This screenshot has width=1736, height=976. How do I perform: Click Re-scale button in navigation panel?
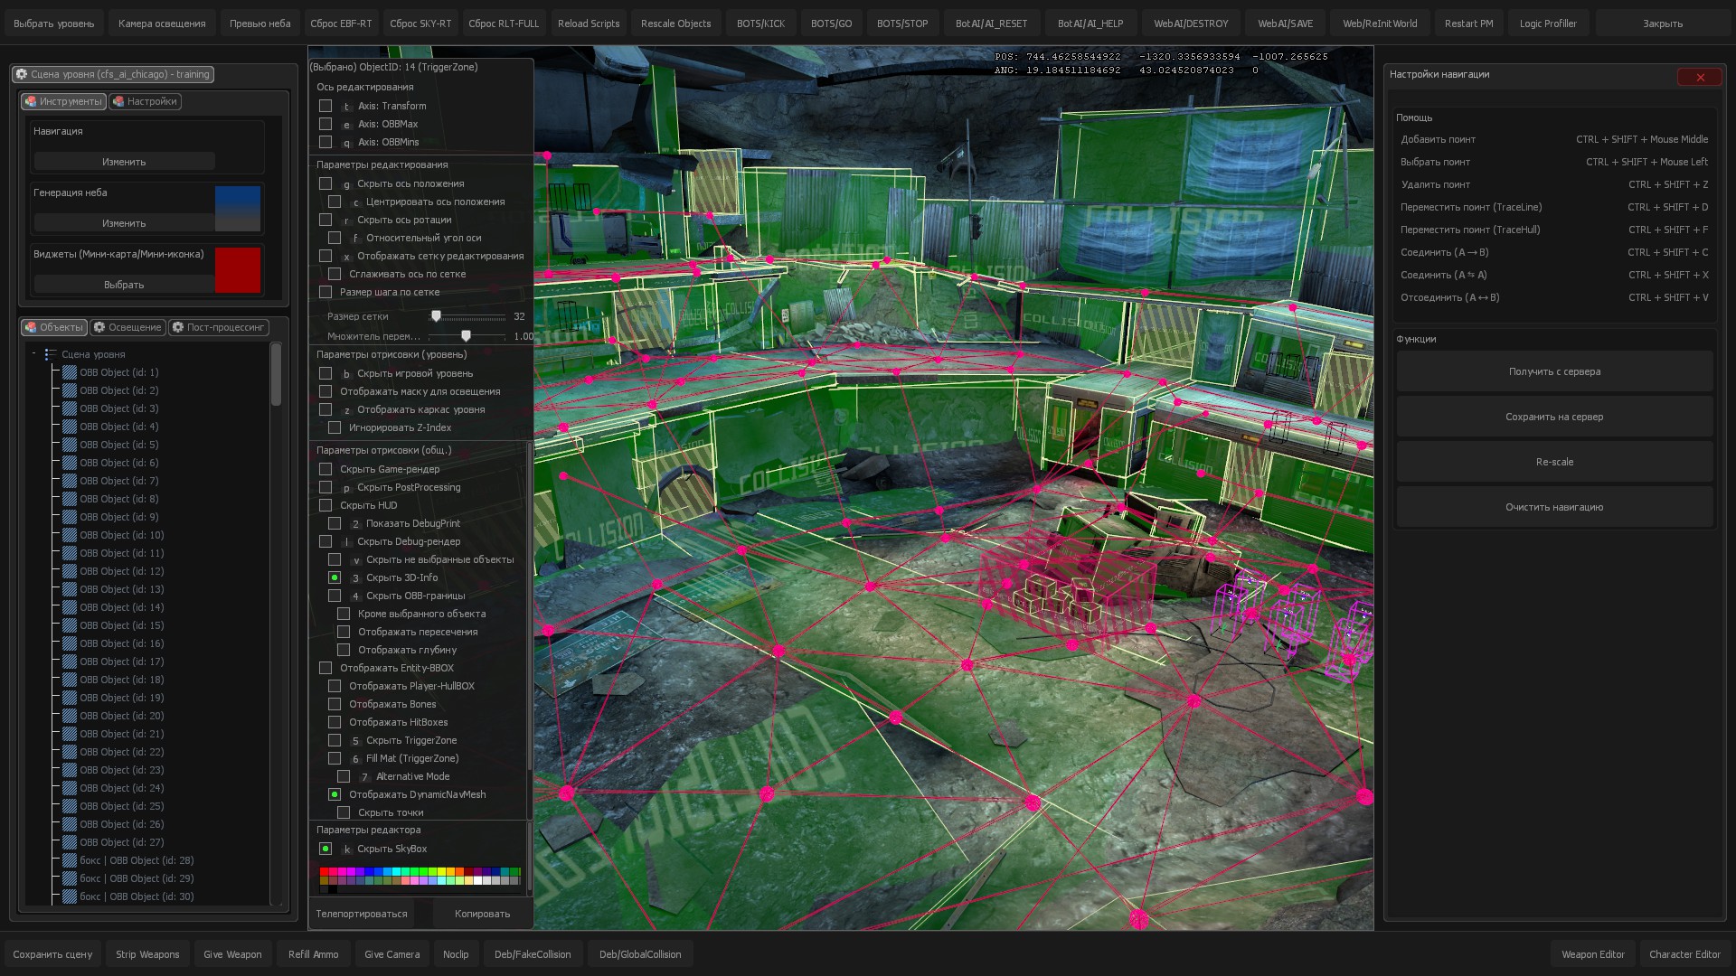(x=1554, y=462)
